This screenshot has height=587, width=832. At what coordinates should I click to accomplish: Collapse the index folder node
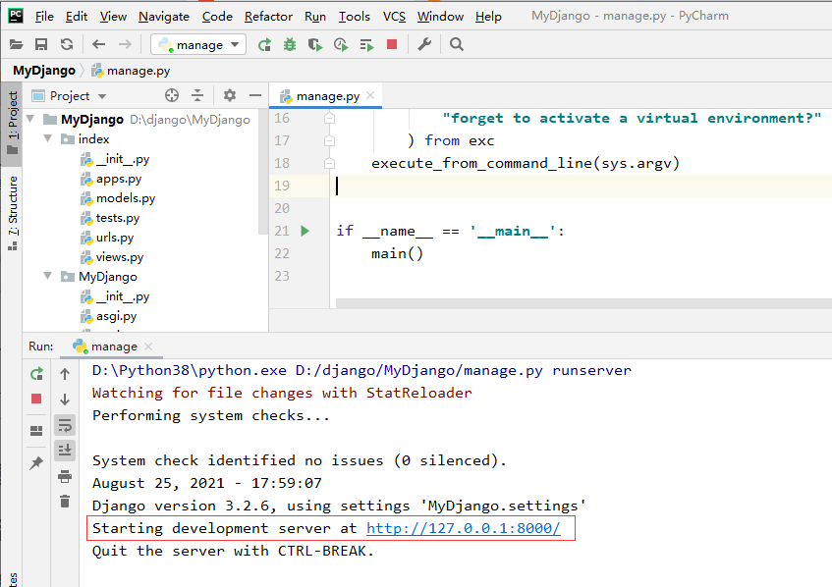pyautogui.click(x=48, y=139)
